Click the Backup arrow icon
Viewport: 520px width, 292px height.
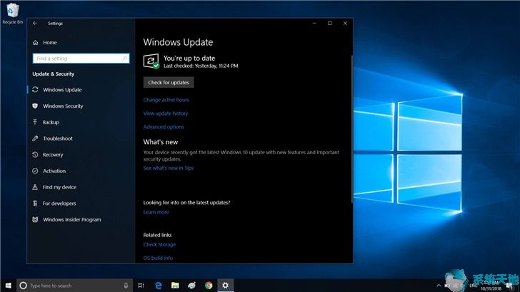click(x=35, y=122)
